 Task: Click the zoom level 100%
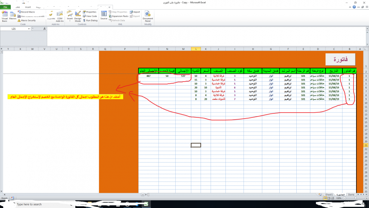coord(339,198)
